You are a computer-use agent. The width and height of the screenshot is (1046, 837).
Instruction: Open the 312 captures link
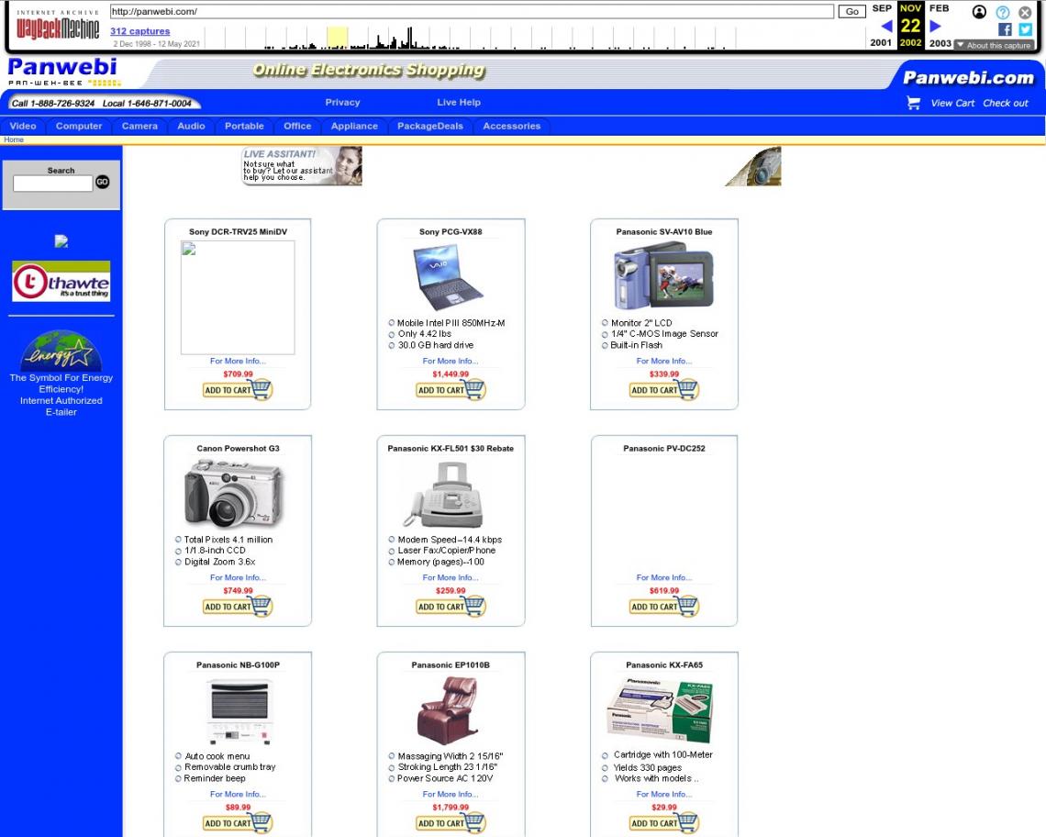(140, 31)
